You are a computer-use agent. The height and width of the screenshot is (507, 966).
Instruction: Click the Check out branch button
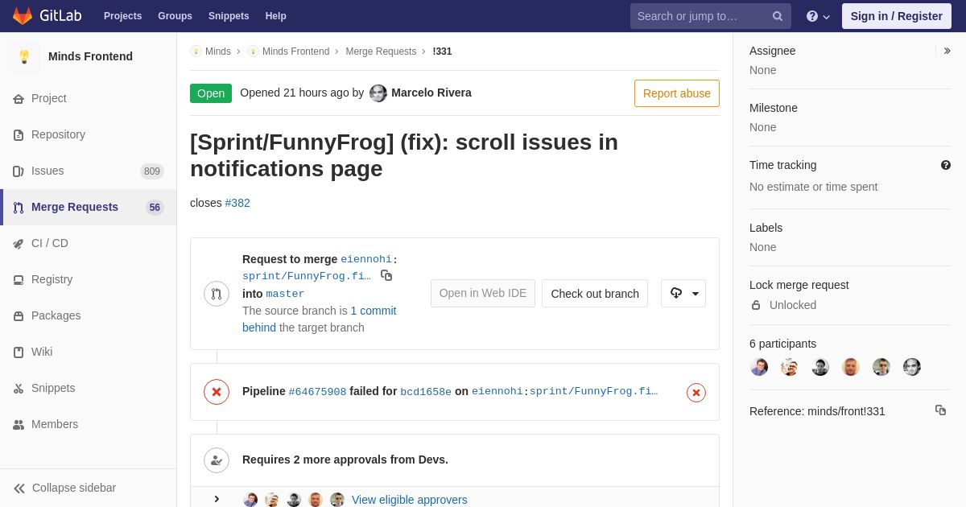tap(595, 294)
